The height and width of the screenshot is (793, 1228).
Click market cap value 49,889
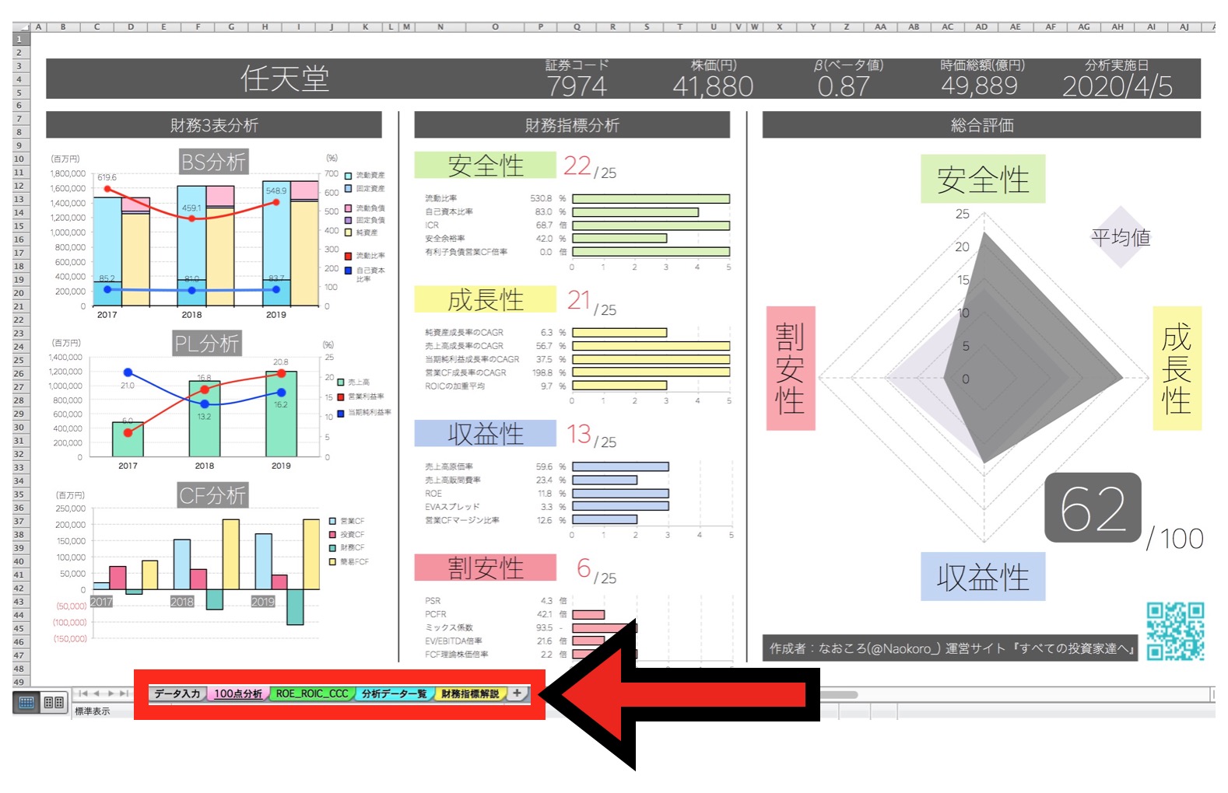(x=980, y=86)
